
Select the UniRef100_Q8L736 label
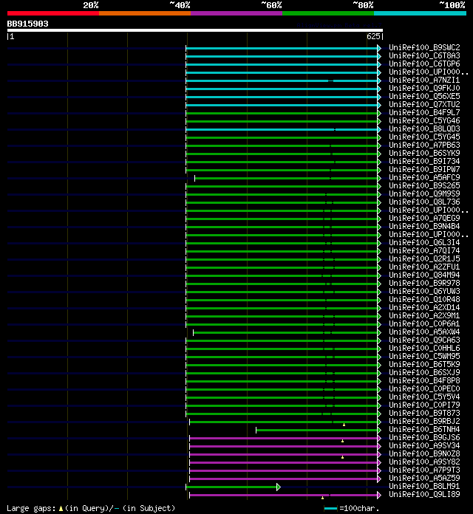point(424,202)
